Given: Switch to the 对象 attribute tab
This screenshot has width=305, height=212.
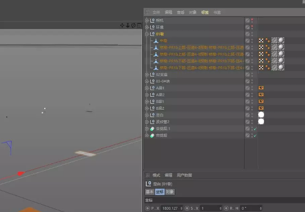Looking at the screenshot, I should point(170,192).
